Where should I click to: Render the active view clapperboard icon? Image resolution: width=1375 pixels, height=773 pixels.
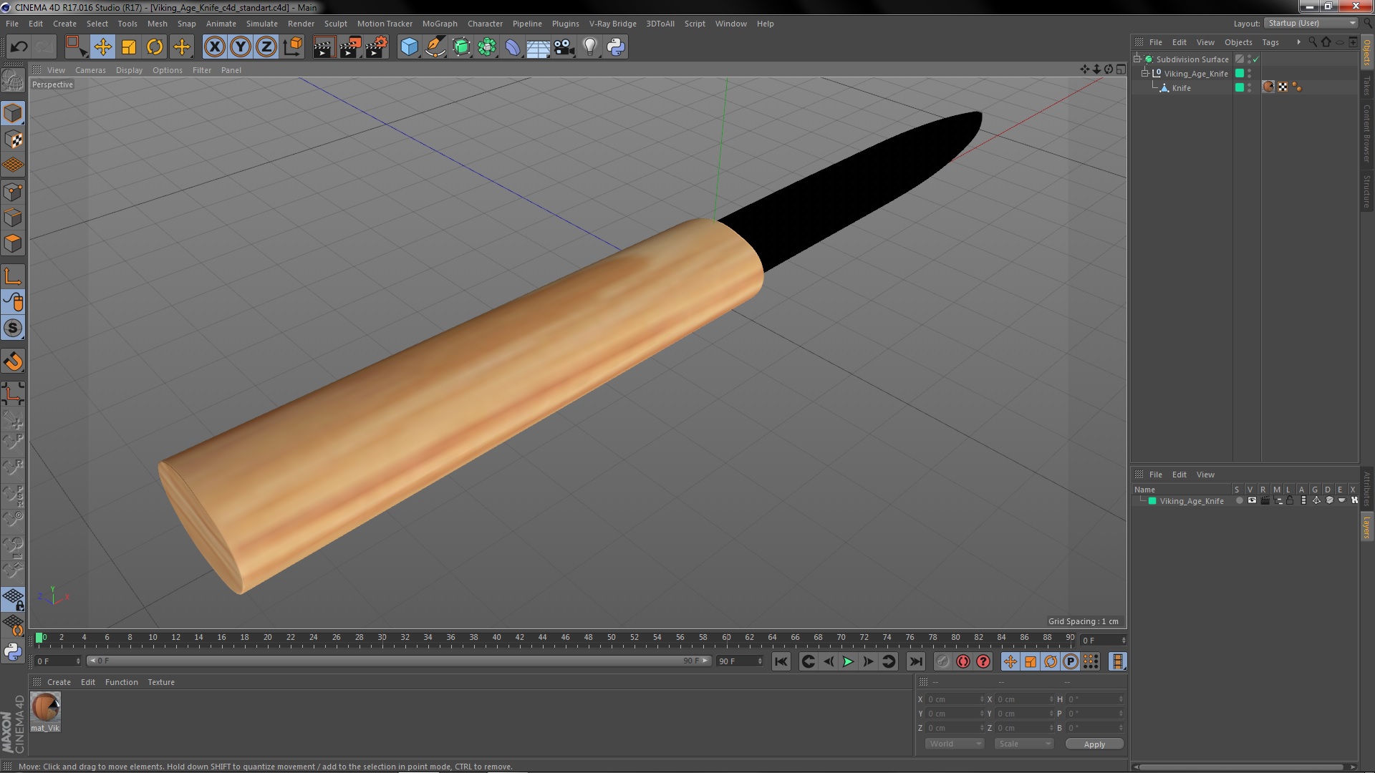coord(323,47)
